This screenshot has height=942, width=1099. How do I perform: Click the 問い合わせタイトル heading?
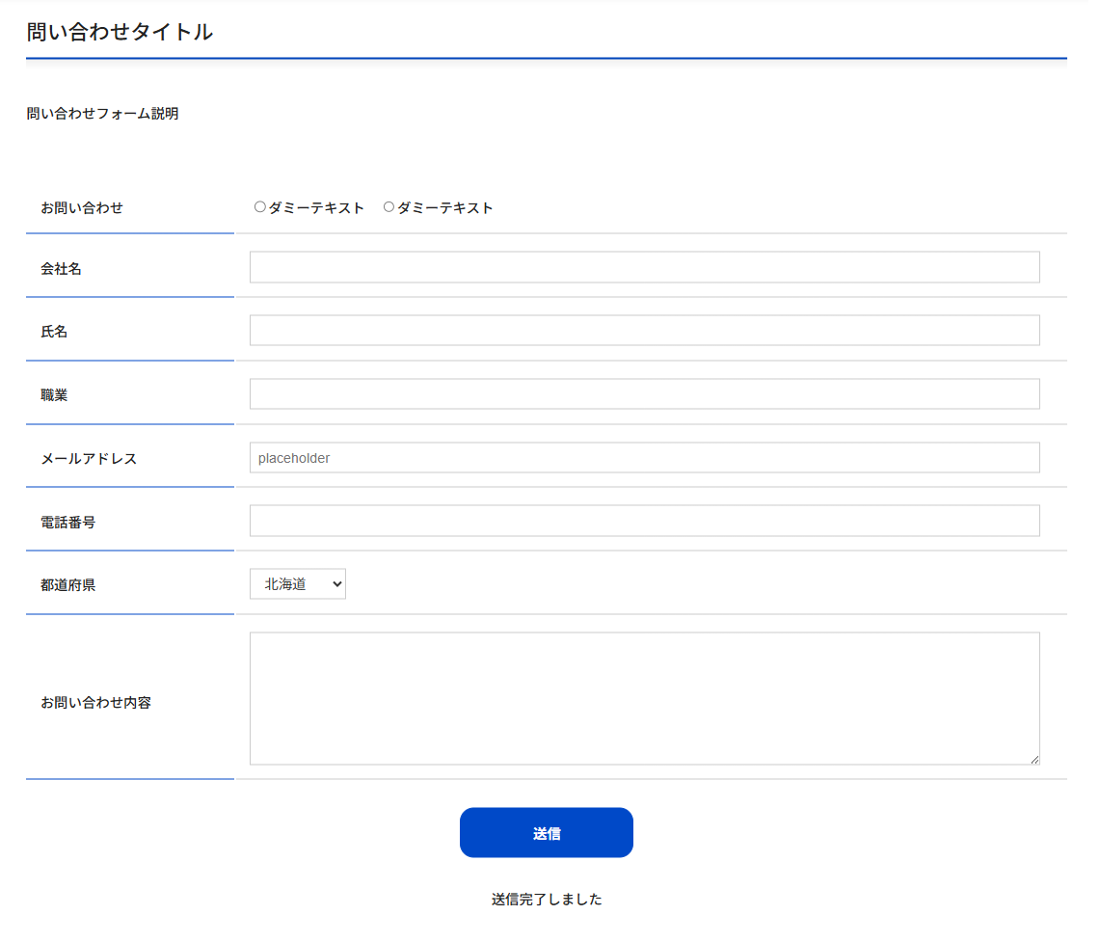point(120,32)
